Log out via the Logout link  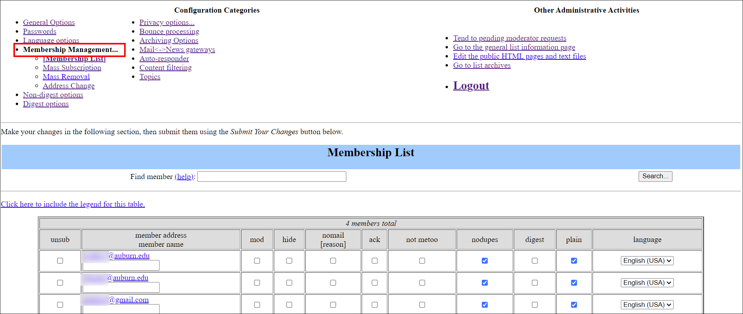[x=471, y=86]
